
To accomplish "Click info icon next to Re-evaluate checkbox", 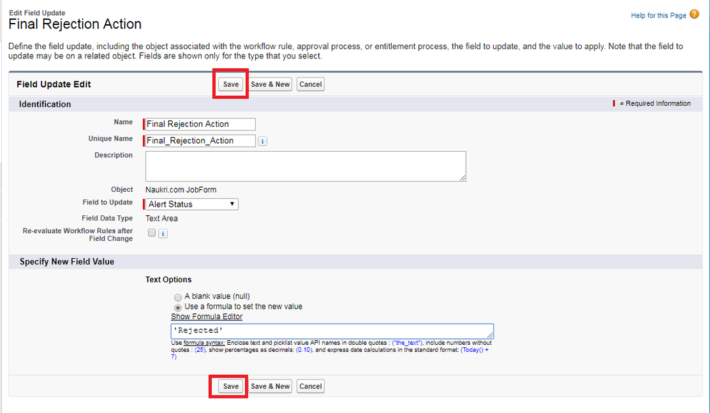I will tap(163, 233).
